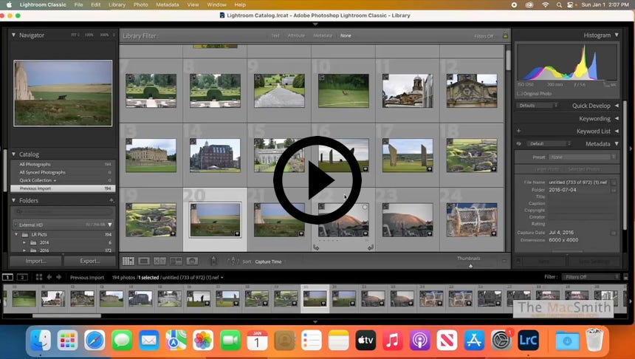Select lobster pots thumbnail number 24
The width and height of the screenshot is (635, 359).
[472, 219]
